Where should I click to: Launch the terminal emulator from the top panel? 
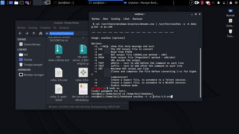22,3
